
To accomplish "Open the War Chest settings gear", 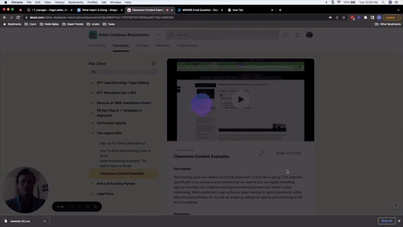I will [x=153, y=63].
